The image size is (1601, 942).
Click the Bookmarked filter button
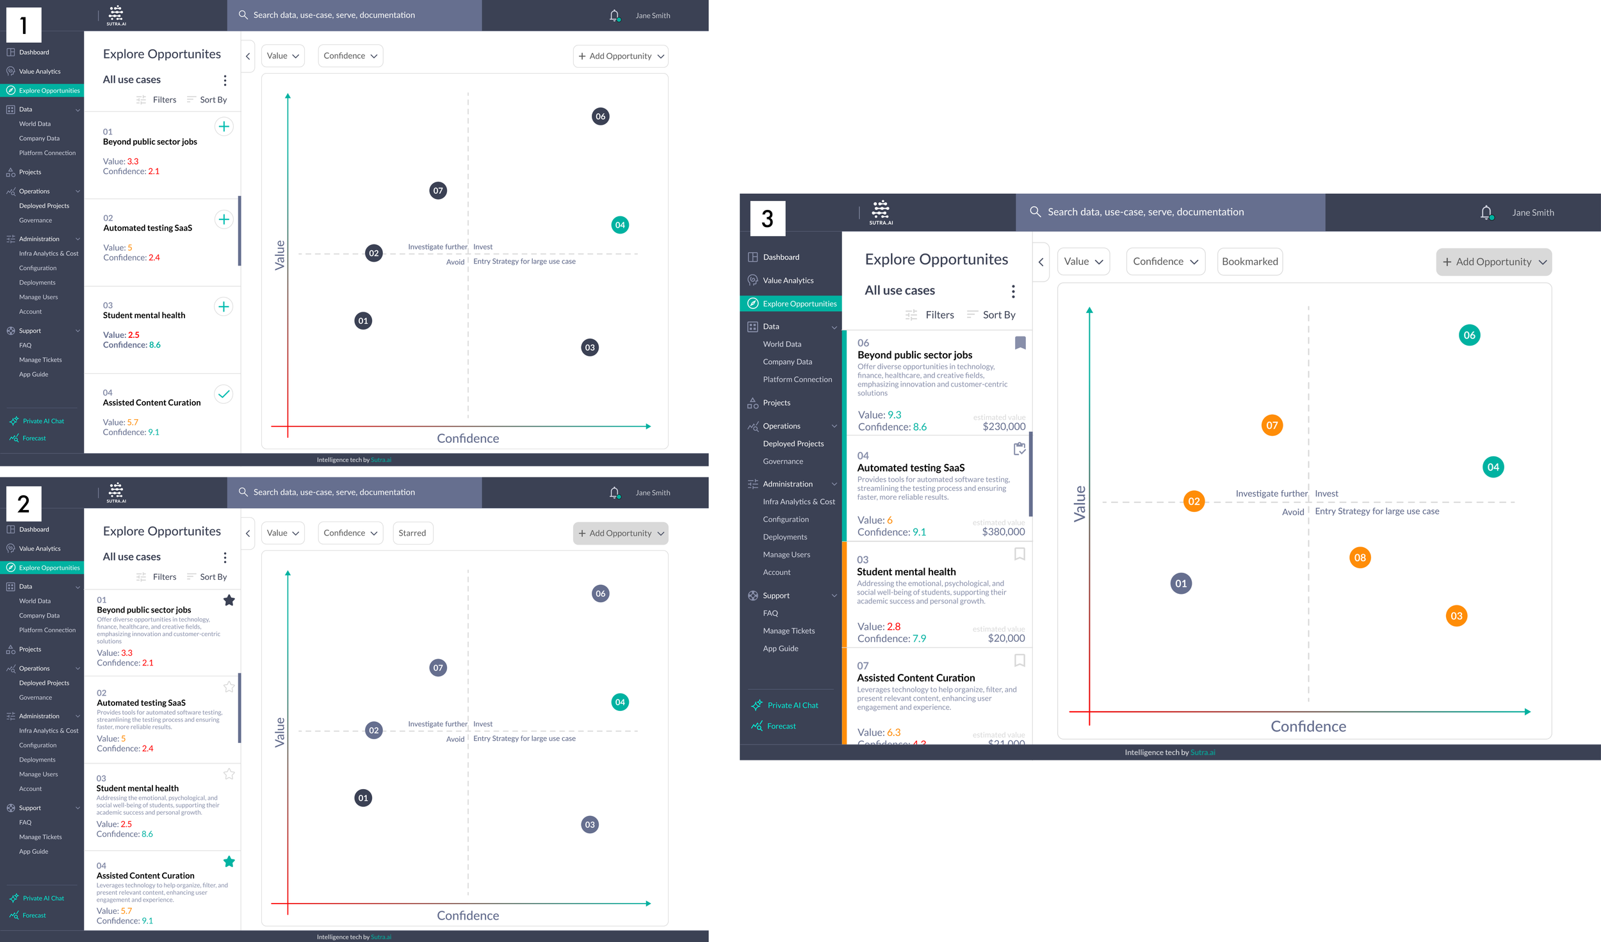click(x=1249, y=262)
